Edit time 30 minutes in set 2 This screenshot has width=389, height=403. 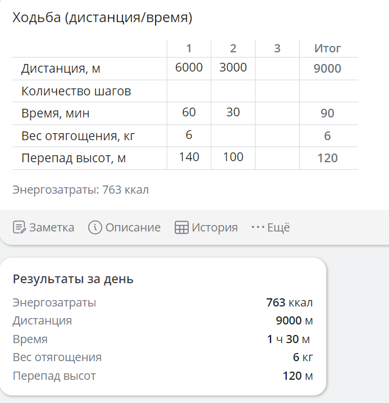click(233, 113)
